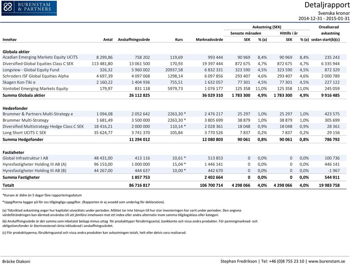Viewport: 350px width, 264px height.
Task: Select Diversified Global Equities Class C SEK
Action: pos(38,64)
